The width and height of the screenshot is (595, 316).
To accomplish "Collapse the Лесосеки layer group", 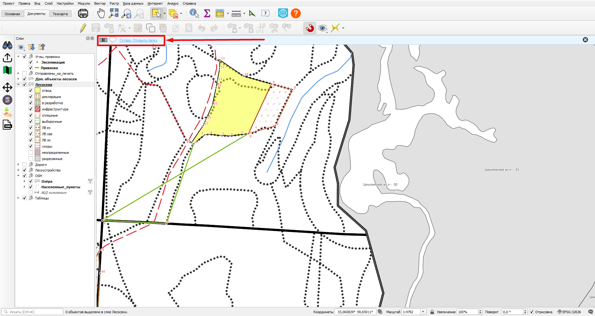I will tap(18, 84).
